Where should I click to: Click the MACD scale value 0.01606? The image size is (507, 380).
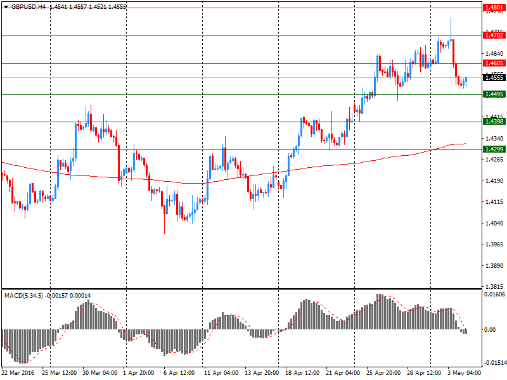[495, 294]
